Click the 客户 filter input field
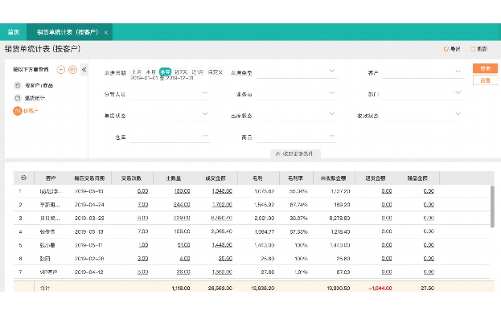Viewport: 501px width, 315px height. click(x=423, y=73)
